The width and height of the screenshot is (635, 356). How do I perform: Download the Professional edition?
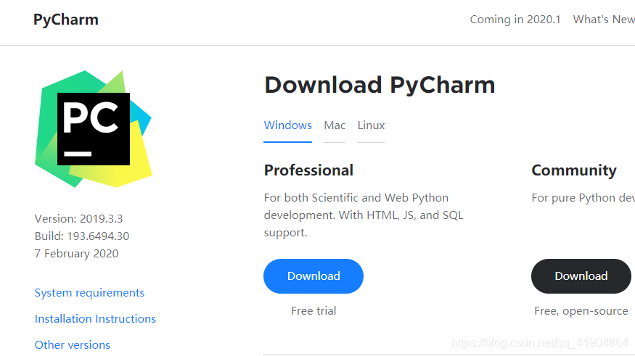coord(314,276)
